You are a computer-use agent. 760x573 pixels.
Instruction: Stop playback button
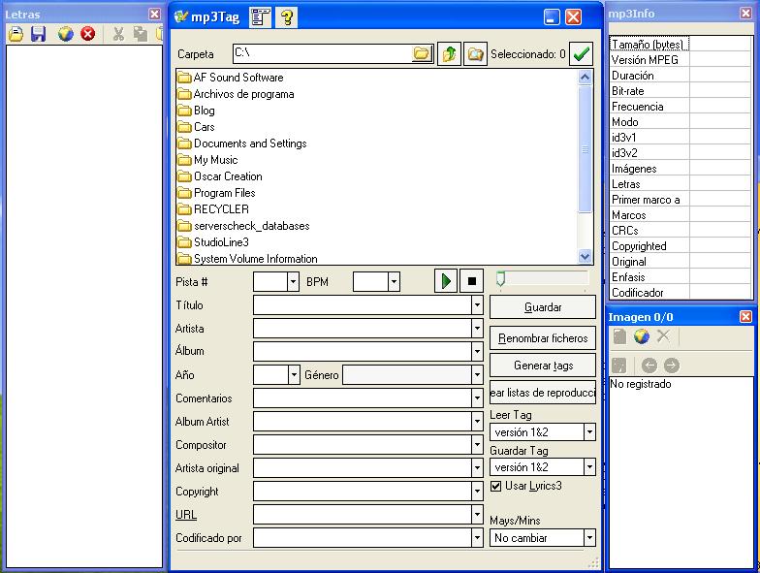(471, 281)
